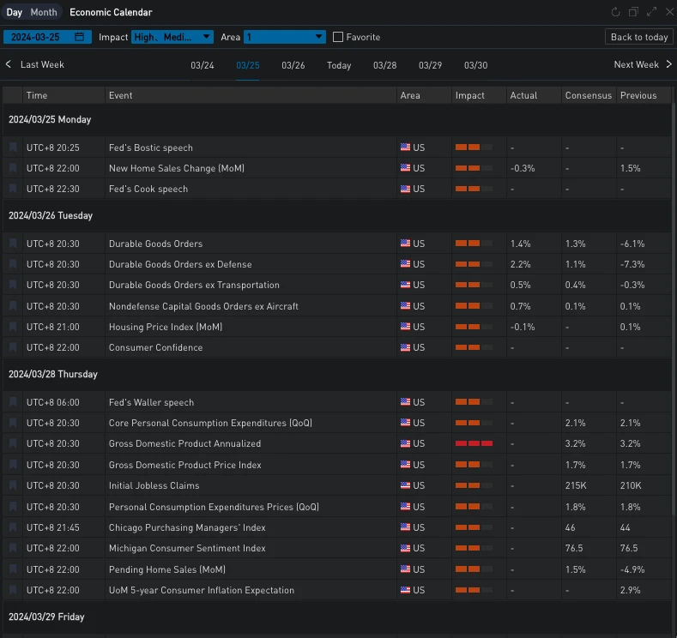Bookmark the Gross Domestic Product Annualized event

(13, 443)
